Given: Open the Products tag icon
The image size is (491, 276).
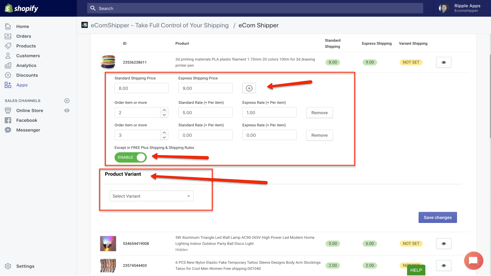Looking at the screenshot, I should coord(8,46).
